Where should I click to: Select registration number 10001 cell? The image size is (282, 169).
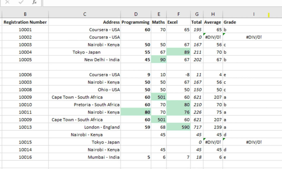click(25, 30)
